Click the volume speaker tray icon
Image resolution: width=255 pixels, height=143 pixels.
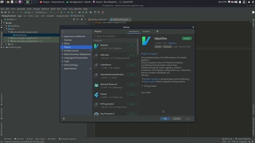coord(236,2)
